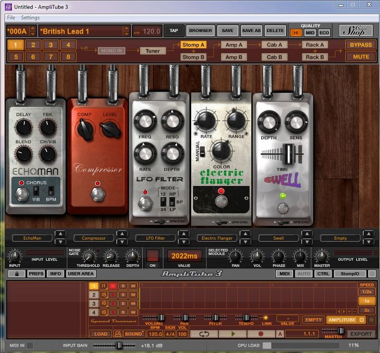Switch to the Stomp B module
This screenshot has width=380, height=353.
193,57
